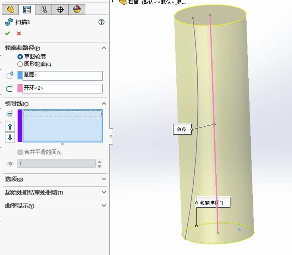This screenshot has width=292, height=255.
Task: Click the flyout tree part name 扫描
Action: pyautogui.click(x=133, y=2)
